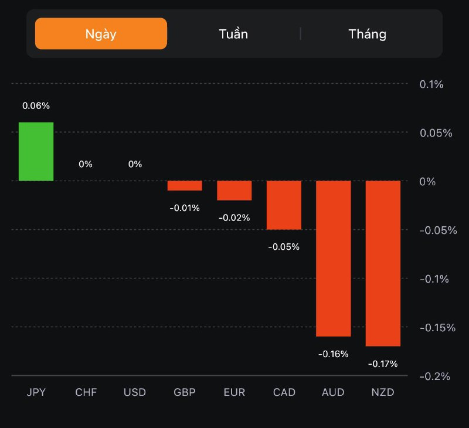Click the JPY currency label on the axis
Image resolution: width=469 pixels, height=428 pixels.
coord(36,392)
